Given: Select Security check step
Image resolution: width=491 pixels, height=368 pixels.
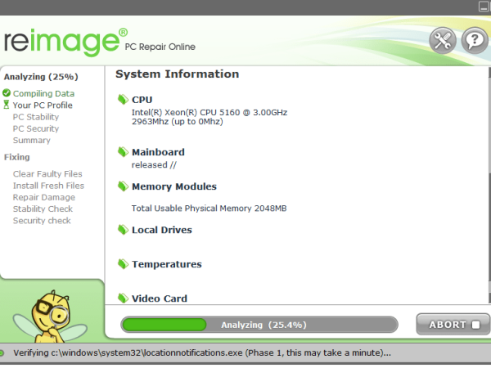Looking at the screenshot, I should click(x=42, y=221).
